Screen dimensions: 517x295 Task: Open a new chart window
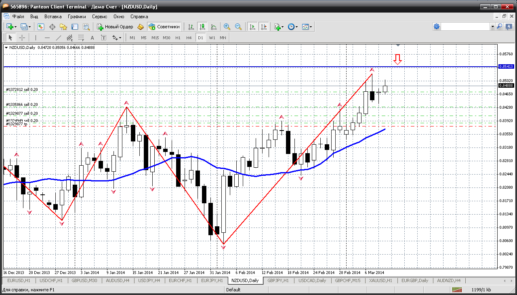(10, 27)
